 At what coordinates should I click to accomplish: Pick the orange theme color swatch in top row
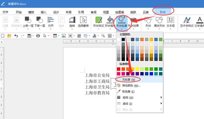[142, 39]
